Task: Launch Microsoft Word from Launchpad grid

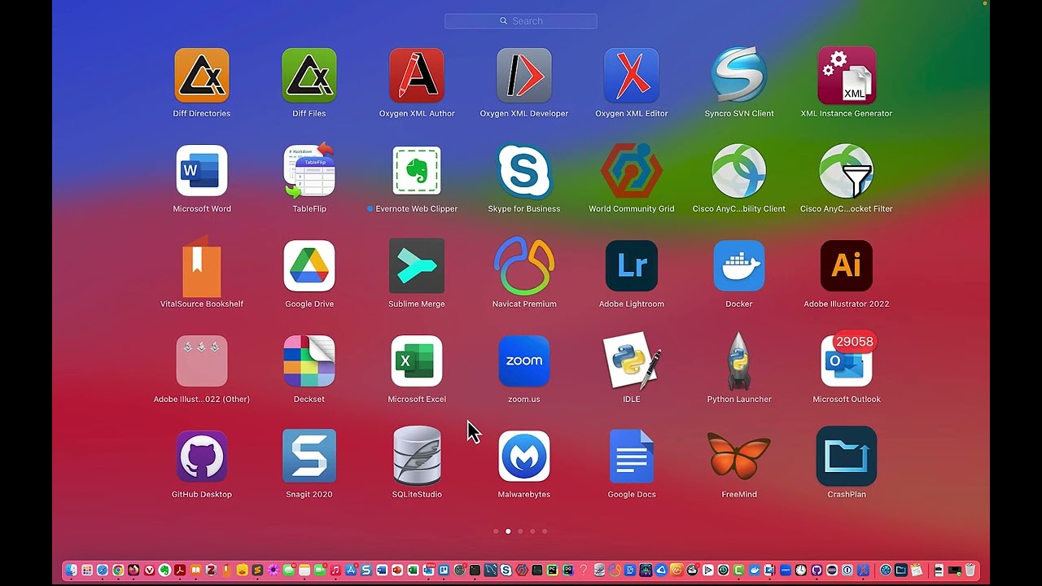Action: click(x=202, y=171)
